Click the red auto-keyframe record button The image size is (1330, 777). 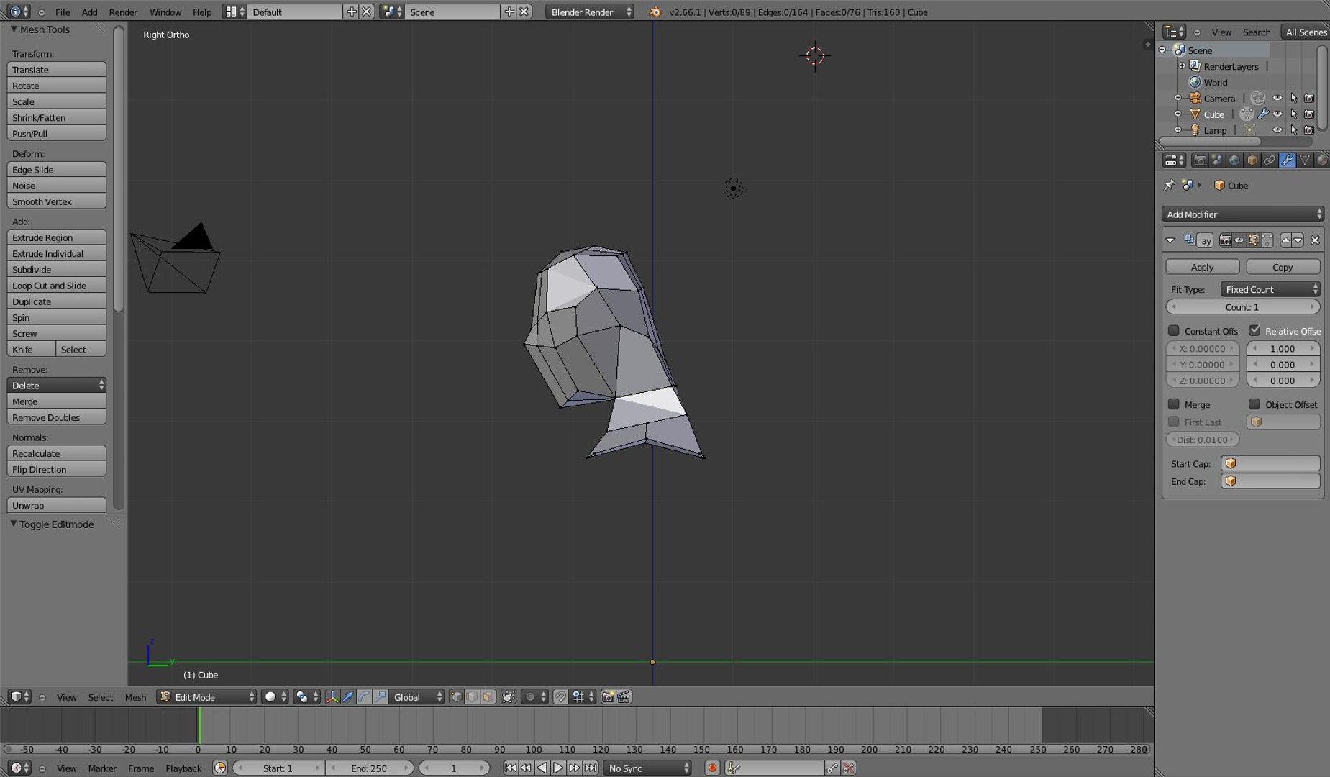pyautogui.click(x=712, y=768)
